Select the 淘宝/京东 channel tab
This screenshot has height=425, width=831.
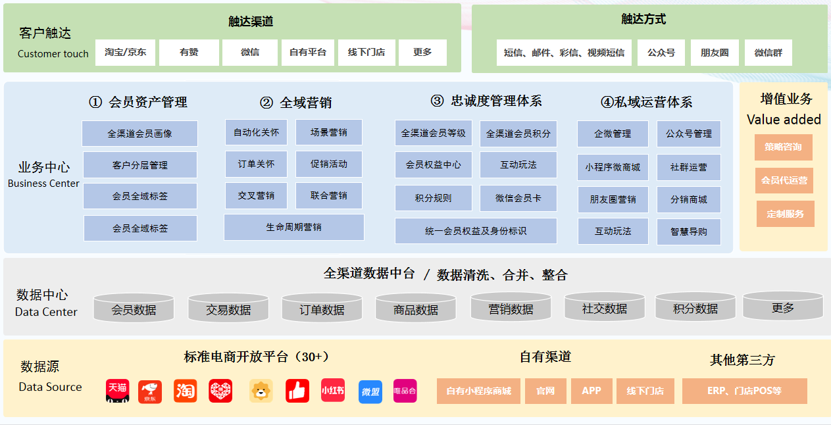(x=125, y=53)
